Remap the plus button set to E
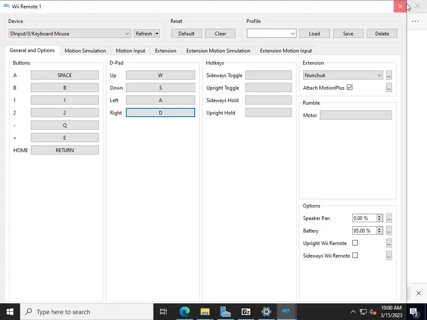Viewport: 427px width, 320px height. [65, 138]
